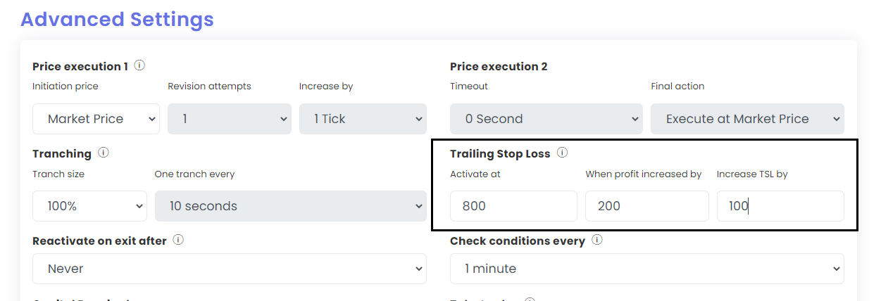Expand the Final action dropdown

coord(747,119)
